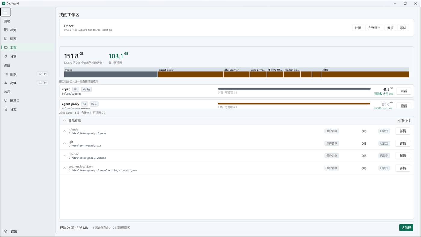Toggle the hamburger menu button
Image resolution: width=421 pixels, height=237 pixels.
[5, 12]
